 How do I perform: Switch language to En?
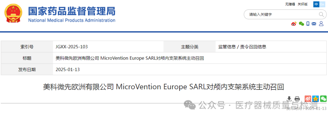[x=322, y=4]
